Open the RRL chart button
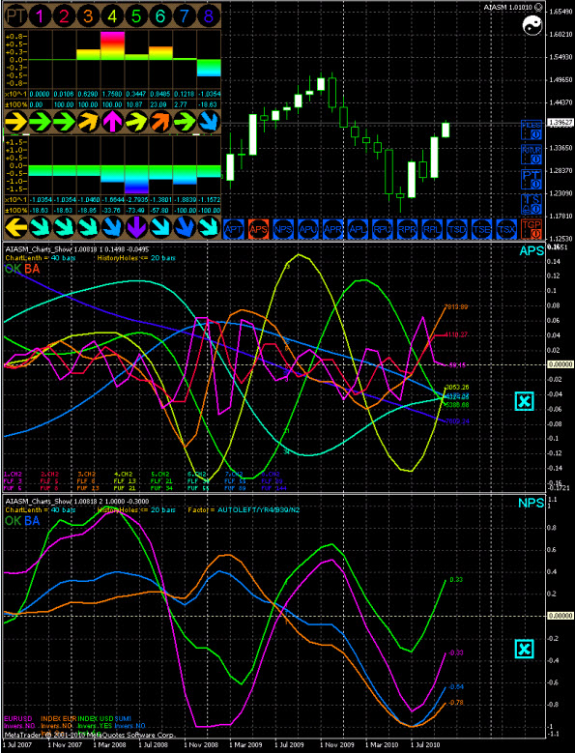575x753 pixels. pos(432,229)
